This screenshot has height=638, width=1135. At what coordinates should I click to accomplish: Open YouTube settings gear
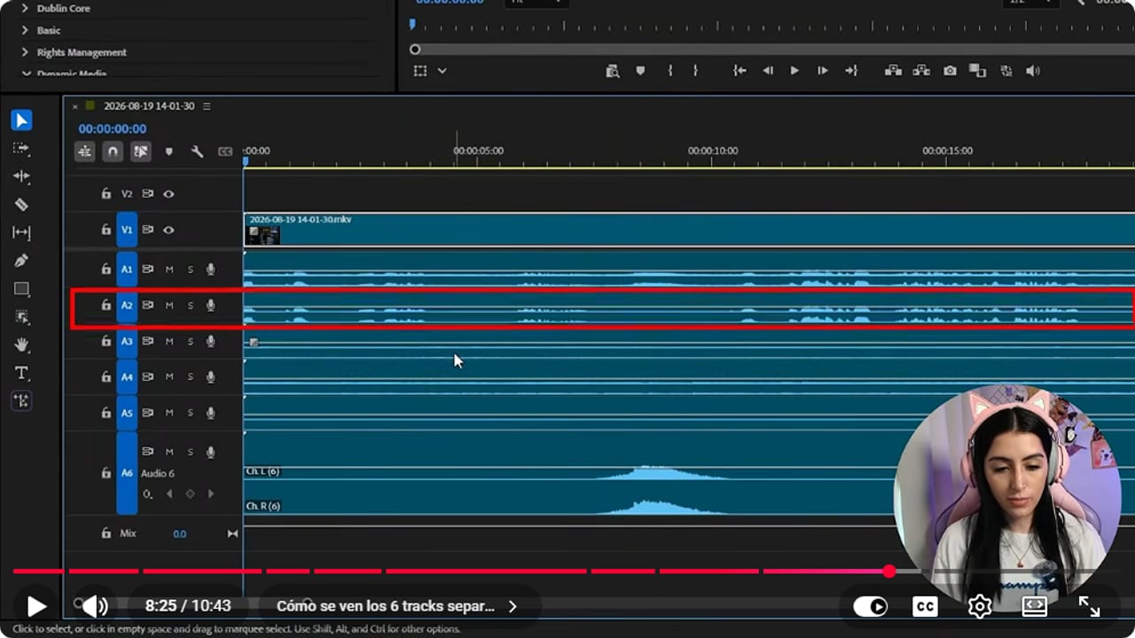[980, 606]
